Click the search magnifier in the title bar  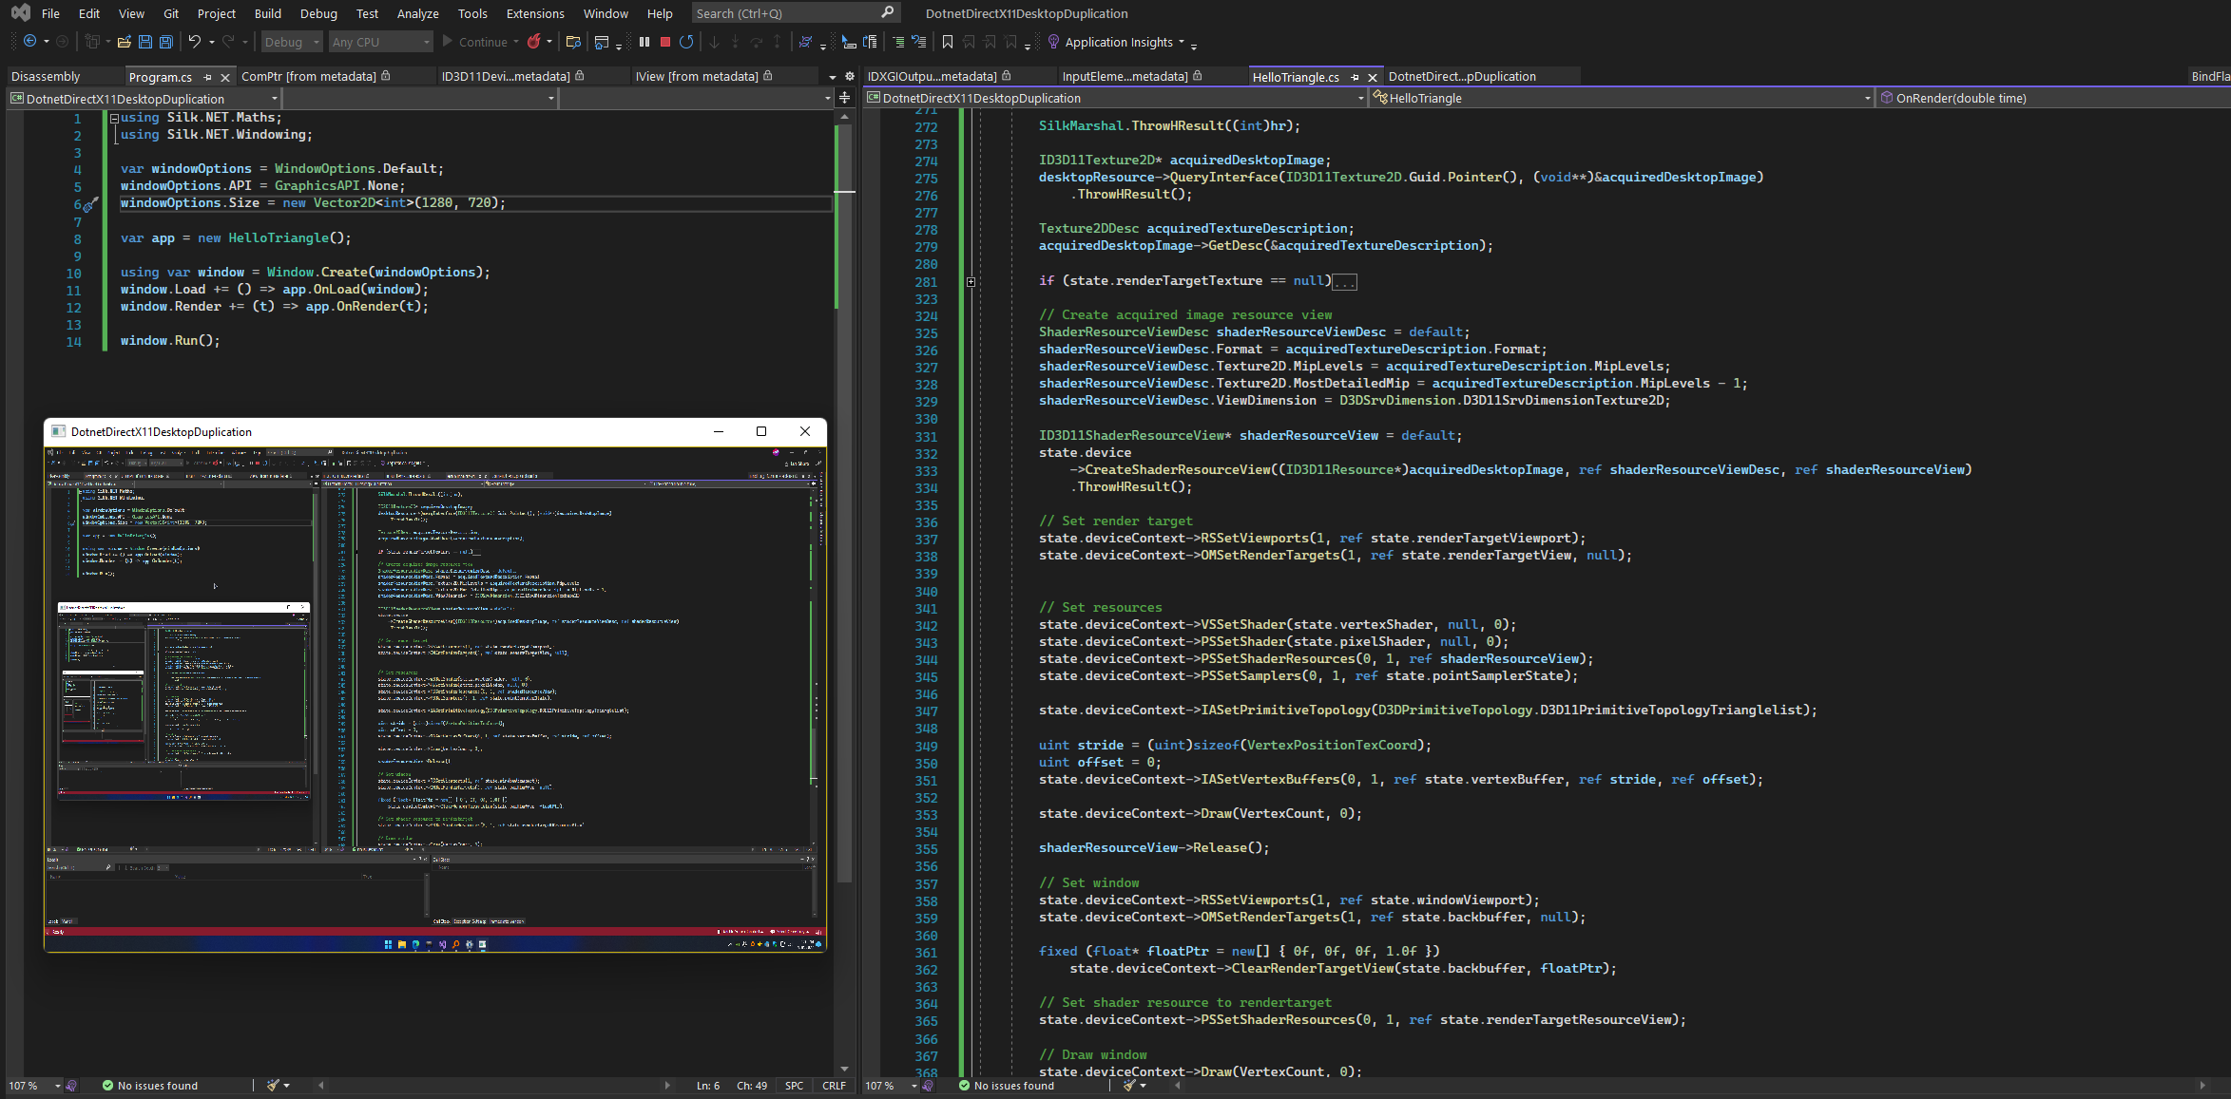tap(888, 12)
